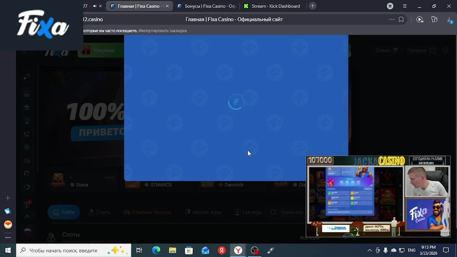Click the Слоты section heading

(71, 235)
